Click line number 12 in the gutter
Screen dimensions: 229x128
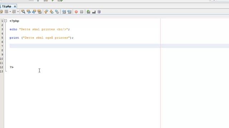pos(1,67)
